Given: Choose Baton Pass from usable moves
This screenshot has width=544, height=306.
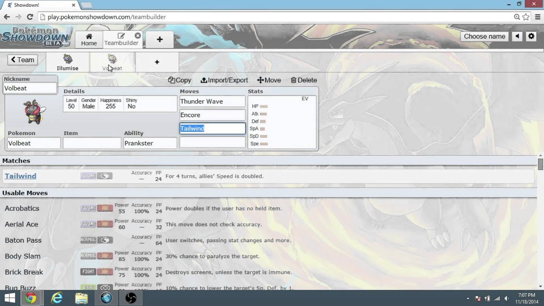Looking at the screenshot, I should coord(23,240).
